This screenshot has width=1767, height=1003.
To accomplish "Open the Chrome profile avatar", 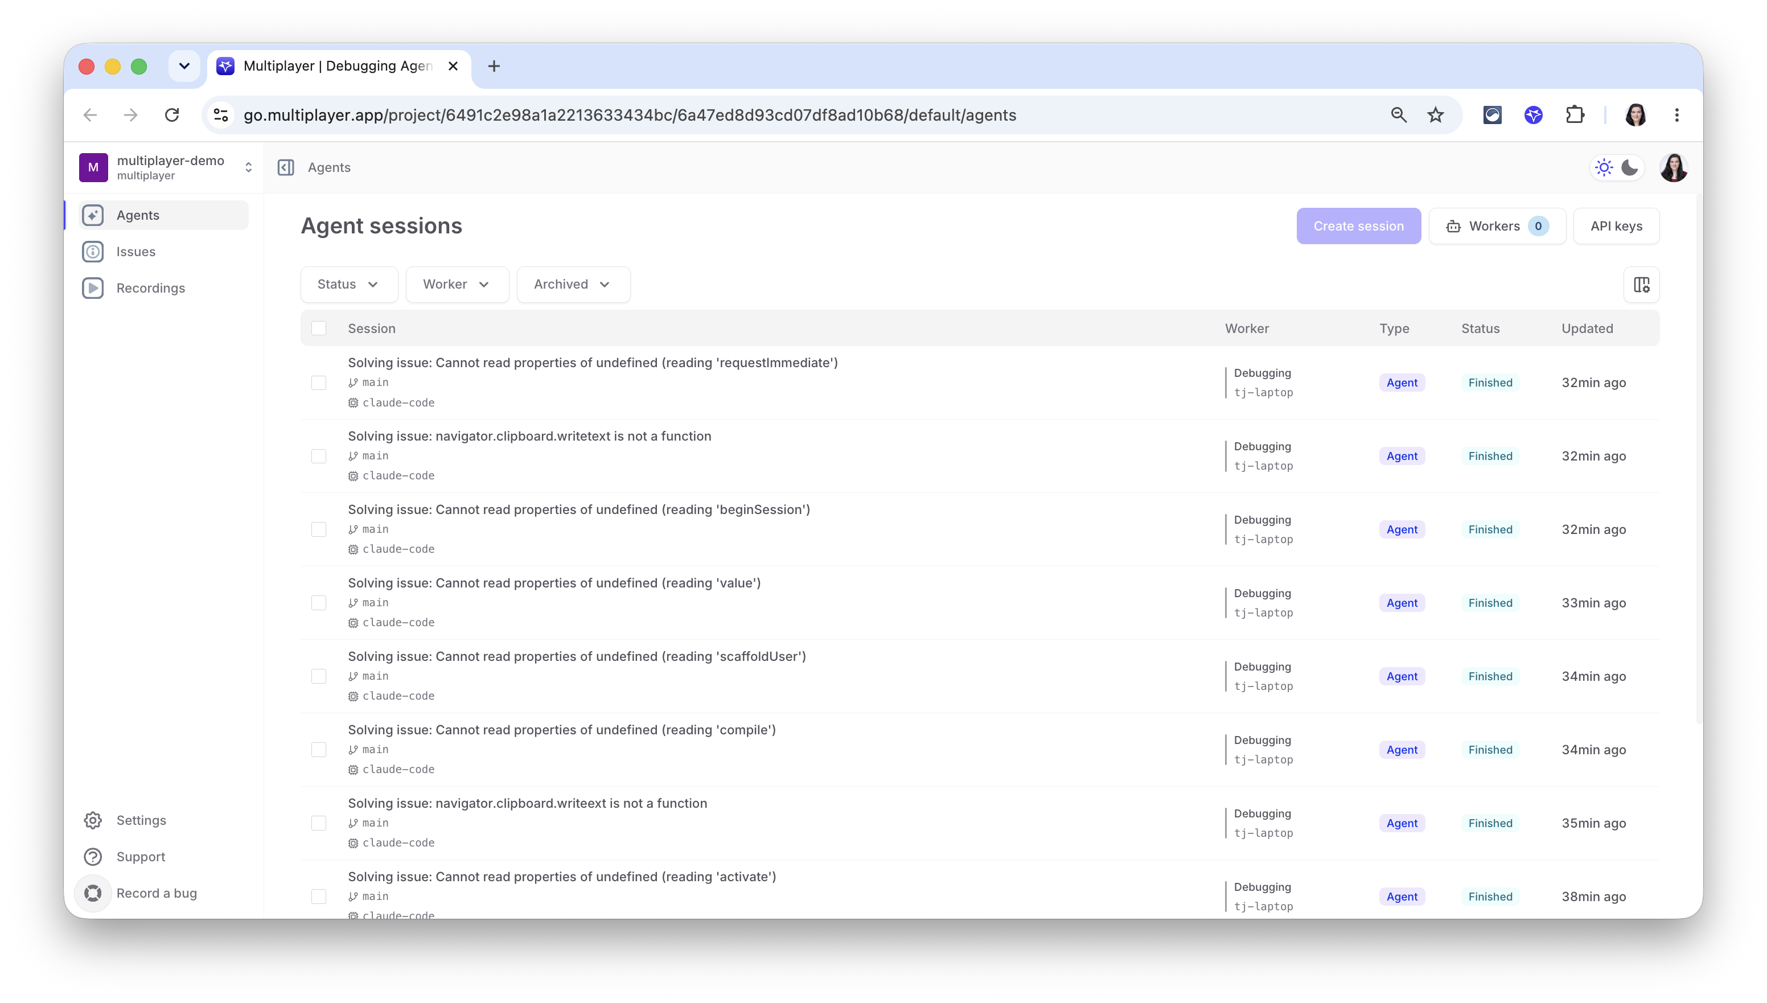I will point(1636,115).
